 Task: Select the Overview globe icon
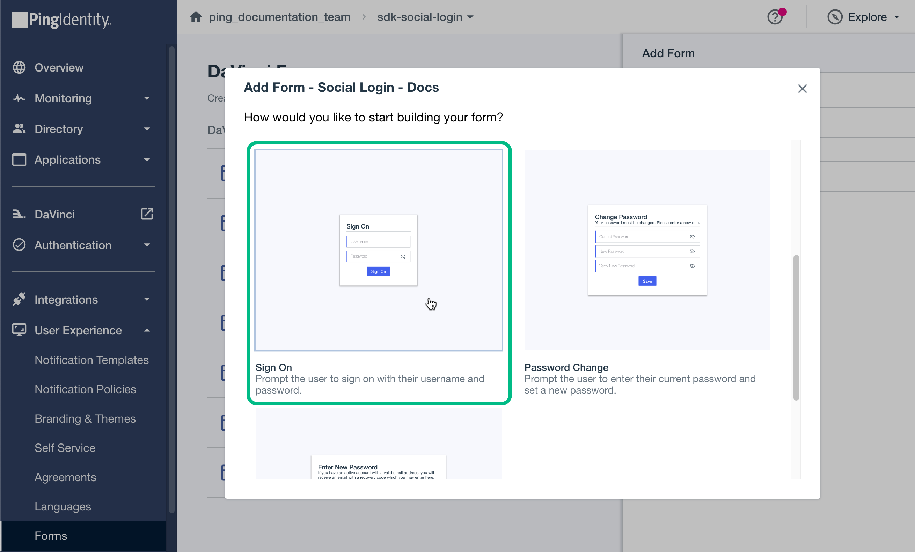click(19, 67)
